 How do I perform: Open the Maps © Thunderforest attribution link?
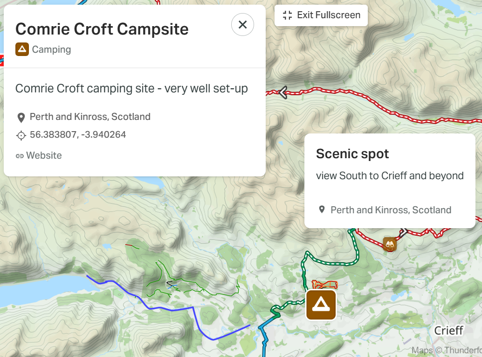447,350
